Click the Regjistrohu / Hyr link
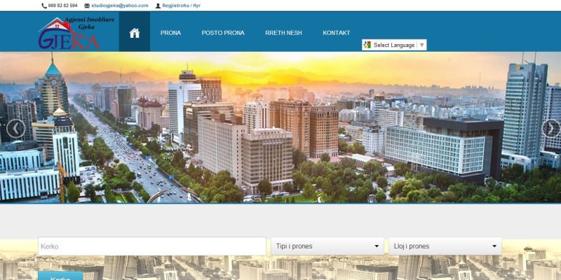 point(182,6)
